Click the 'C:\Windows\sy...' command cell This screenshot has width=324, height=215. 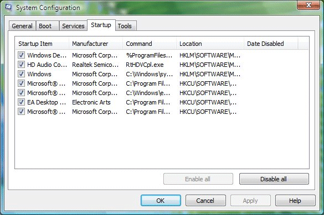pyautogui.click(x=149, y=74)
